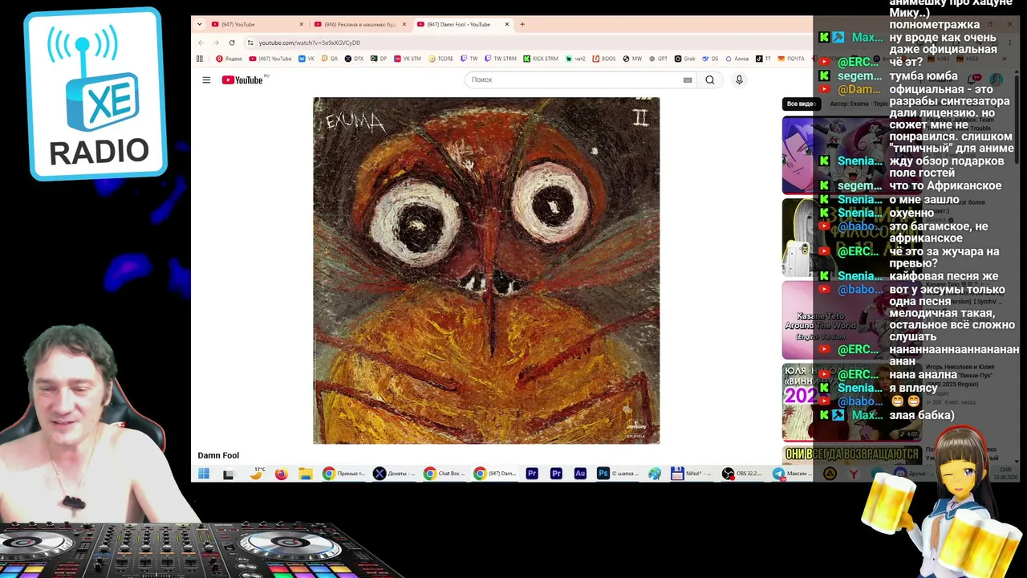The height and width of the screenshot is (578, 1027).
Task: Select the 'Все видео' filter chip
Action: pos(801,104)
